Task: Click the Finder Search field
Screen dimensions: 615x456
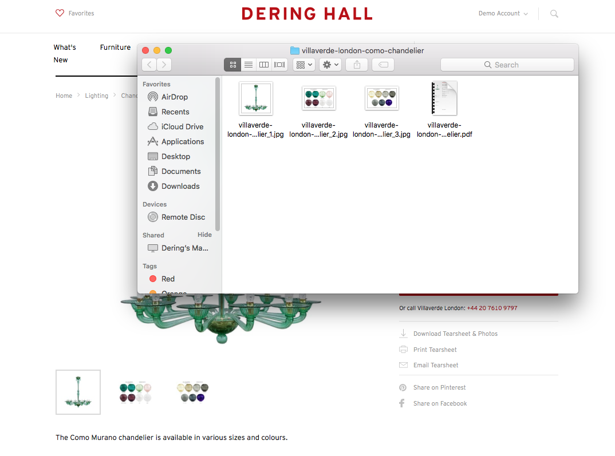Action: [507, 65]
